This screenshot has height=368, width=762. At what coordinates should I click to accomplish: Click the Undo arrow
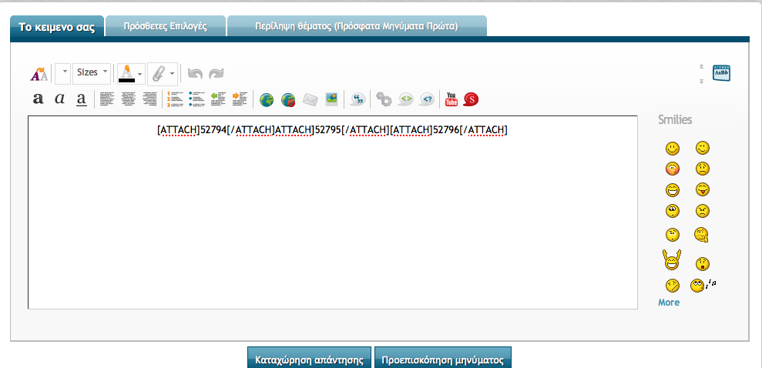tap(195, 73)
